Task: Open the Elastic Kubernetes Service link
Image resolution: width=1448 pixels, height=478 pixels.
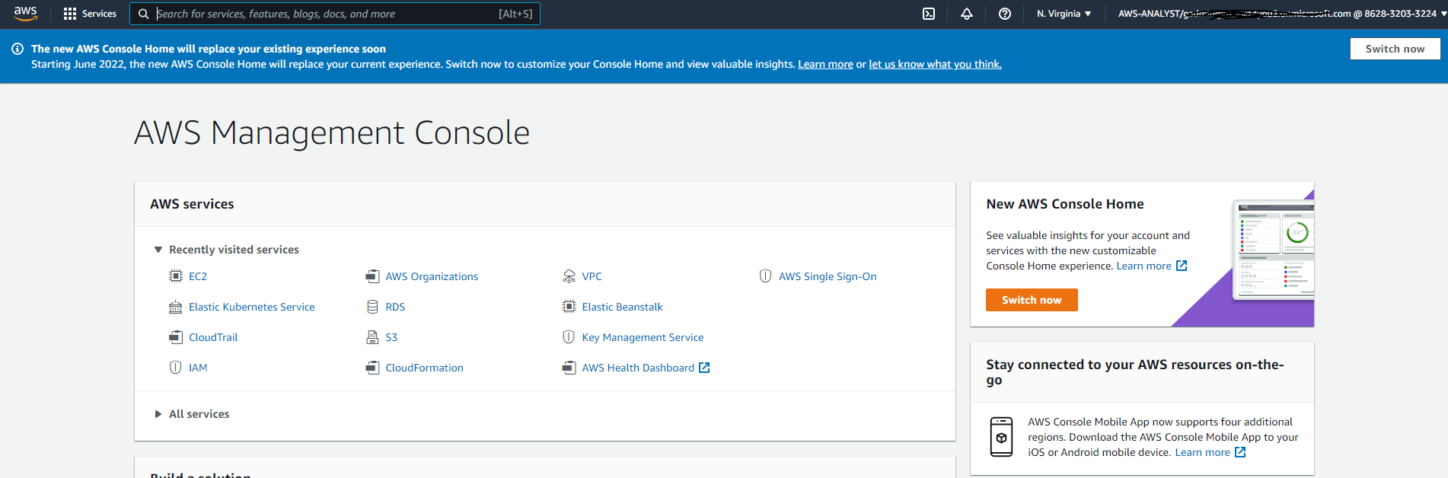Action: pyautogui.click(x=252, y=307)
